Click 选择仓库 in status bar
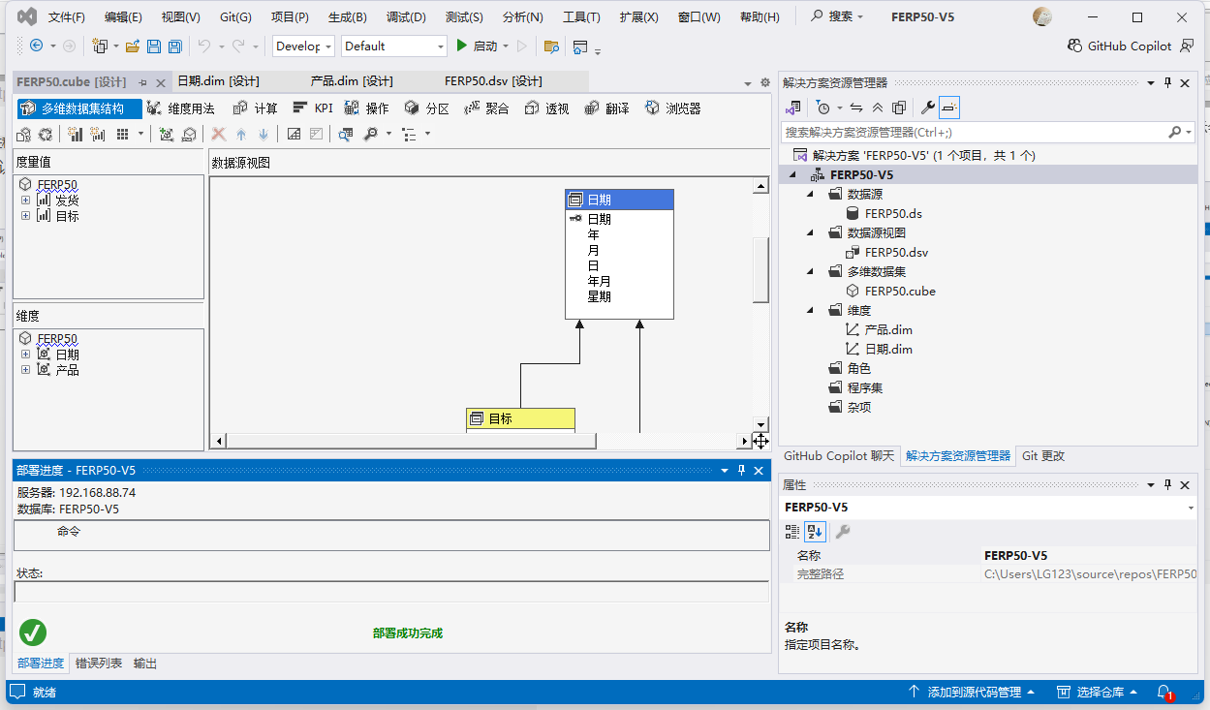The width and height of the screenshot is (1210, 710). [x=1099, y=693]
